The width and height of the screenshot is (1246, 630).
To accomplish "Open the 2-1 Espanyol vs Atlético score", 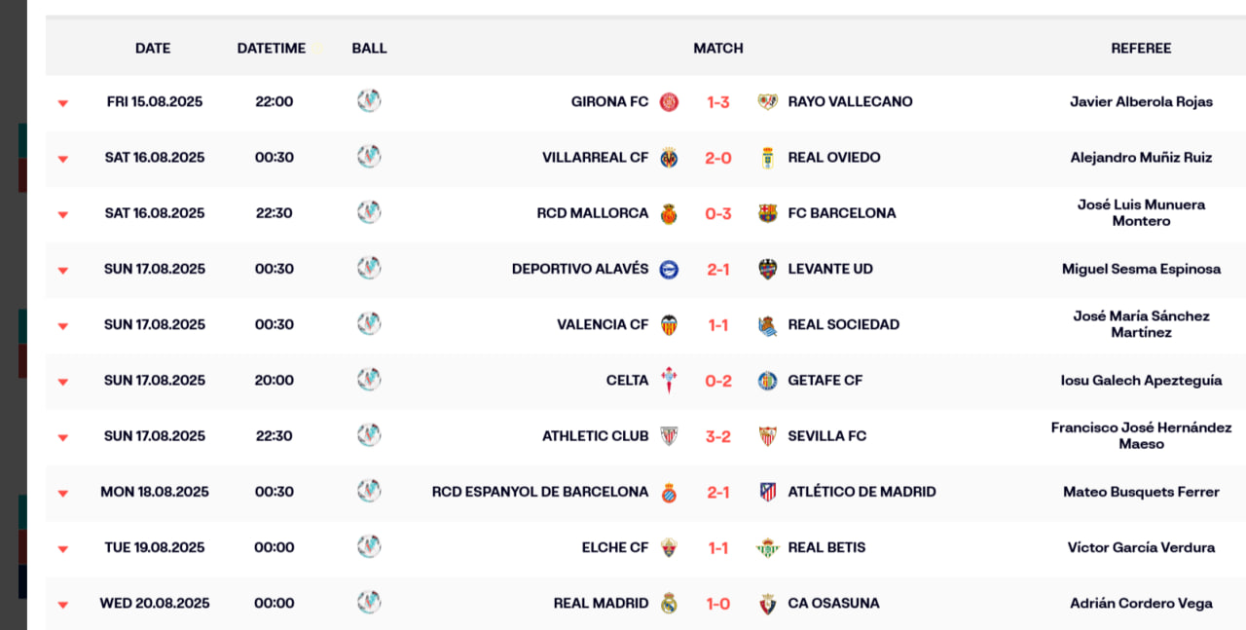I will 718,492.
